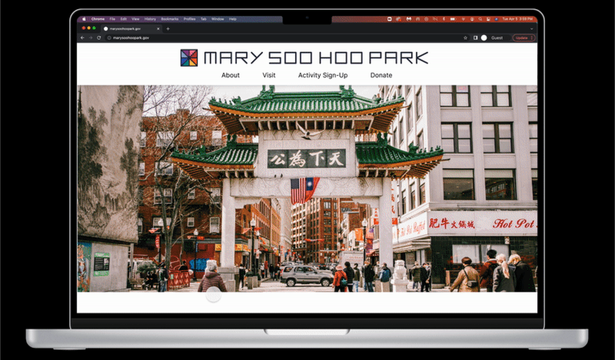Bookmark this page with the star icon
Image resolution: width=615 pixels, height=360 pixels.
click(465, 38)
